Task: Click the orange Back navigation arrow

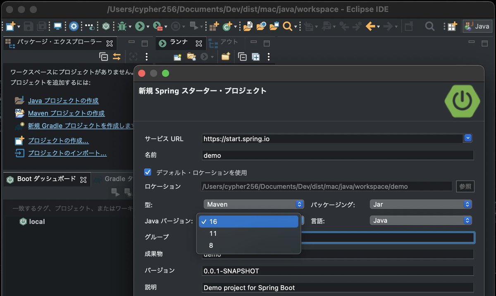Action: 370,26
